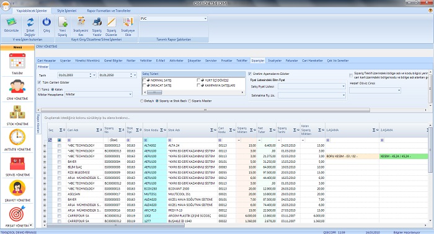Open the Faturalar tab
434x234 pixels.
292,61
